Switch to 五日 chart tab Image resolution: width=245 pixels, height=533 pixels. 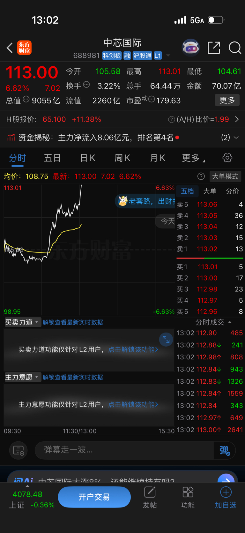tap(52, 158)
